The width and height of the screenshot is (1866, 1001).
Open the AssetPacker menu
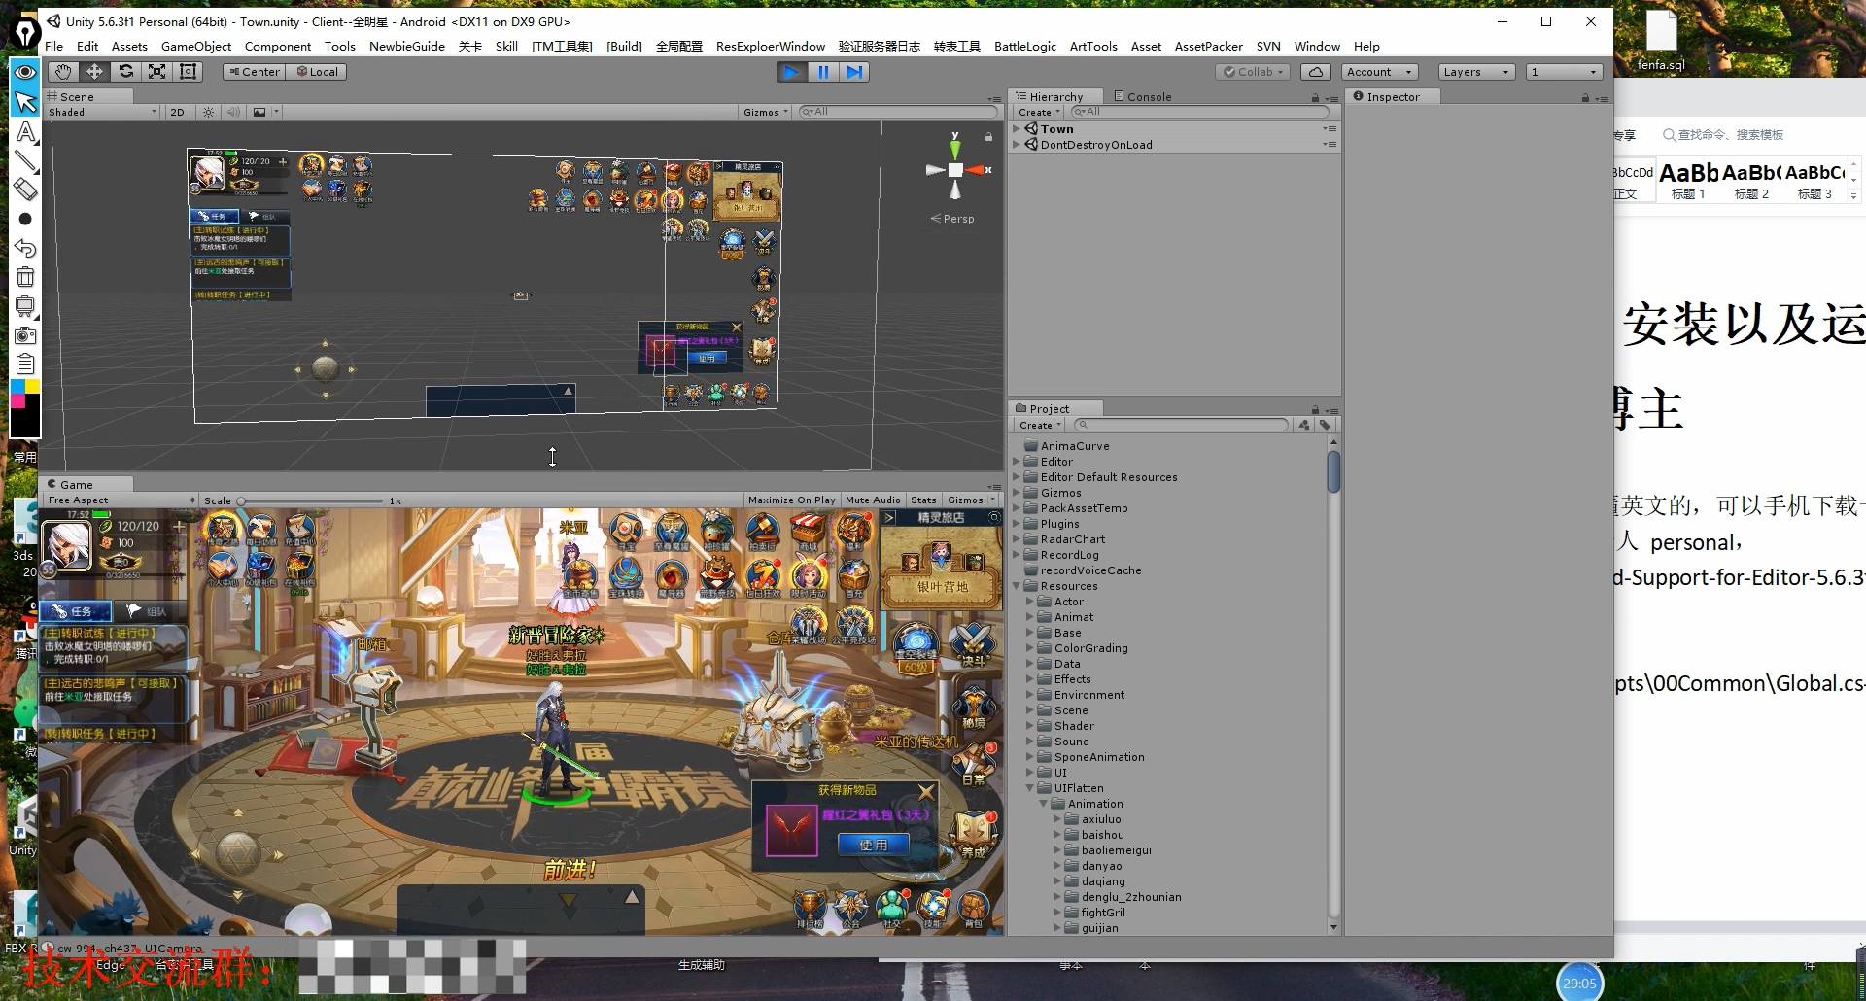[x=1209, y=46]
